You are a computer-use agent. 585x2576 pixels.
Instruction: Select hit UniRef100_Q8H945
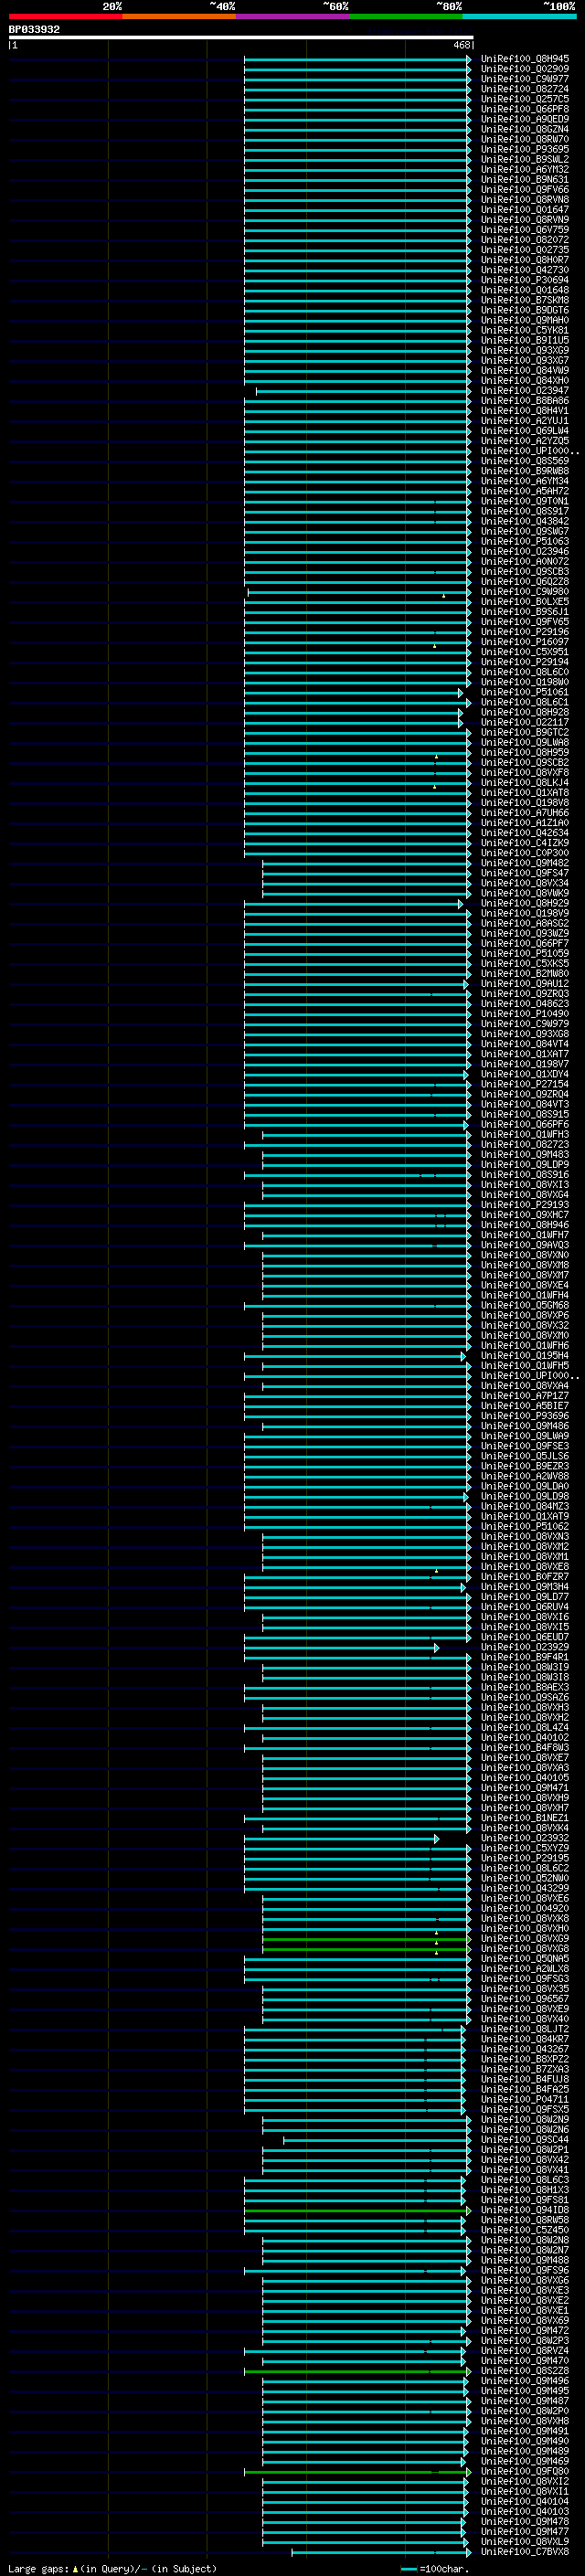[x=525, y=59]
